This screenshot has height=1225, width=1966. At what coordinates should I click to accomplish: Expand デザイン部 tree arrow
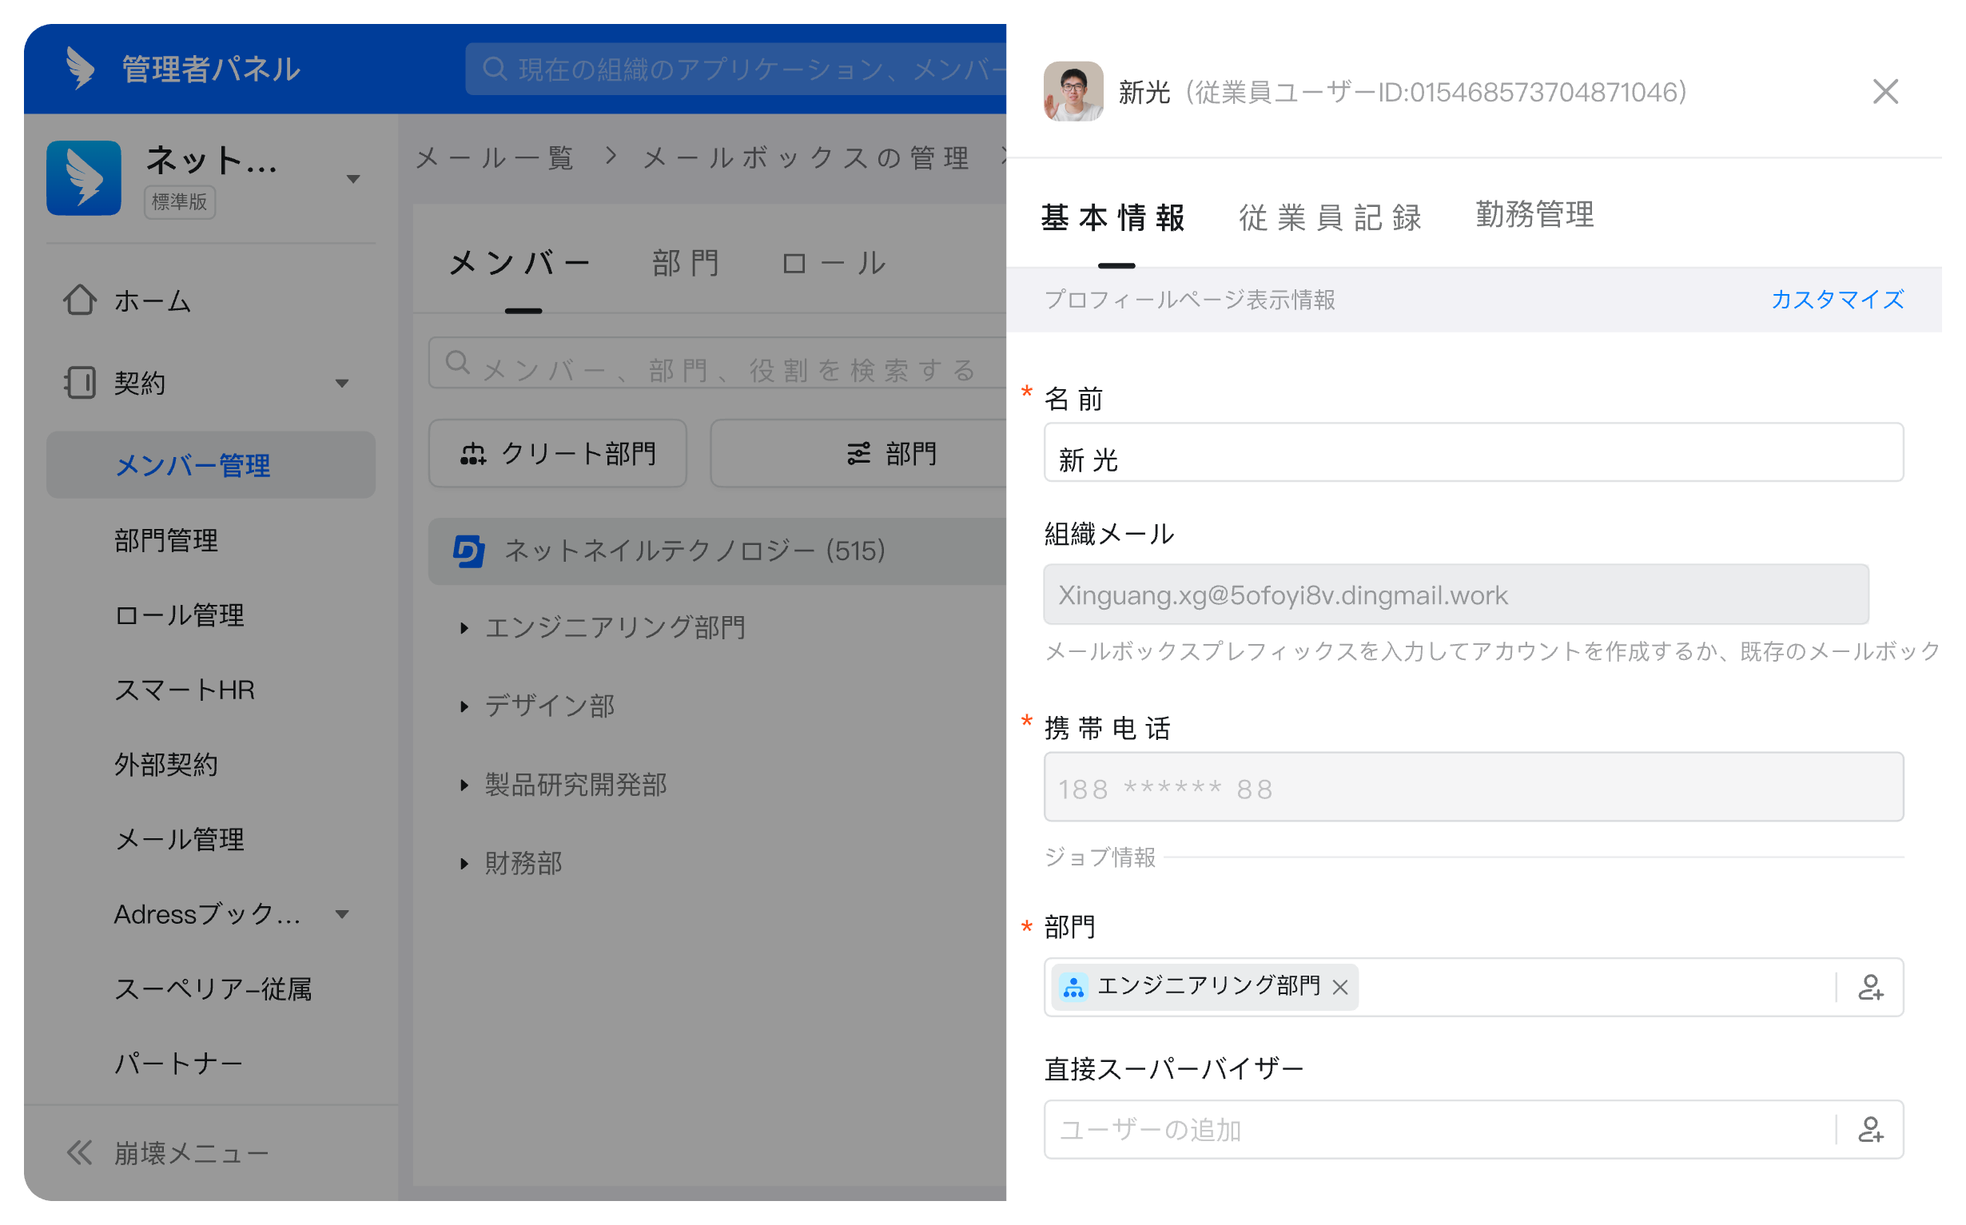pos(465,708)
